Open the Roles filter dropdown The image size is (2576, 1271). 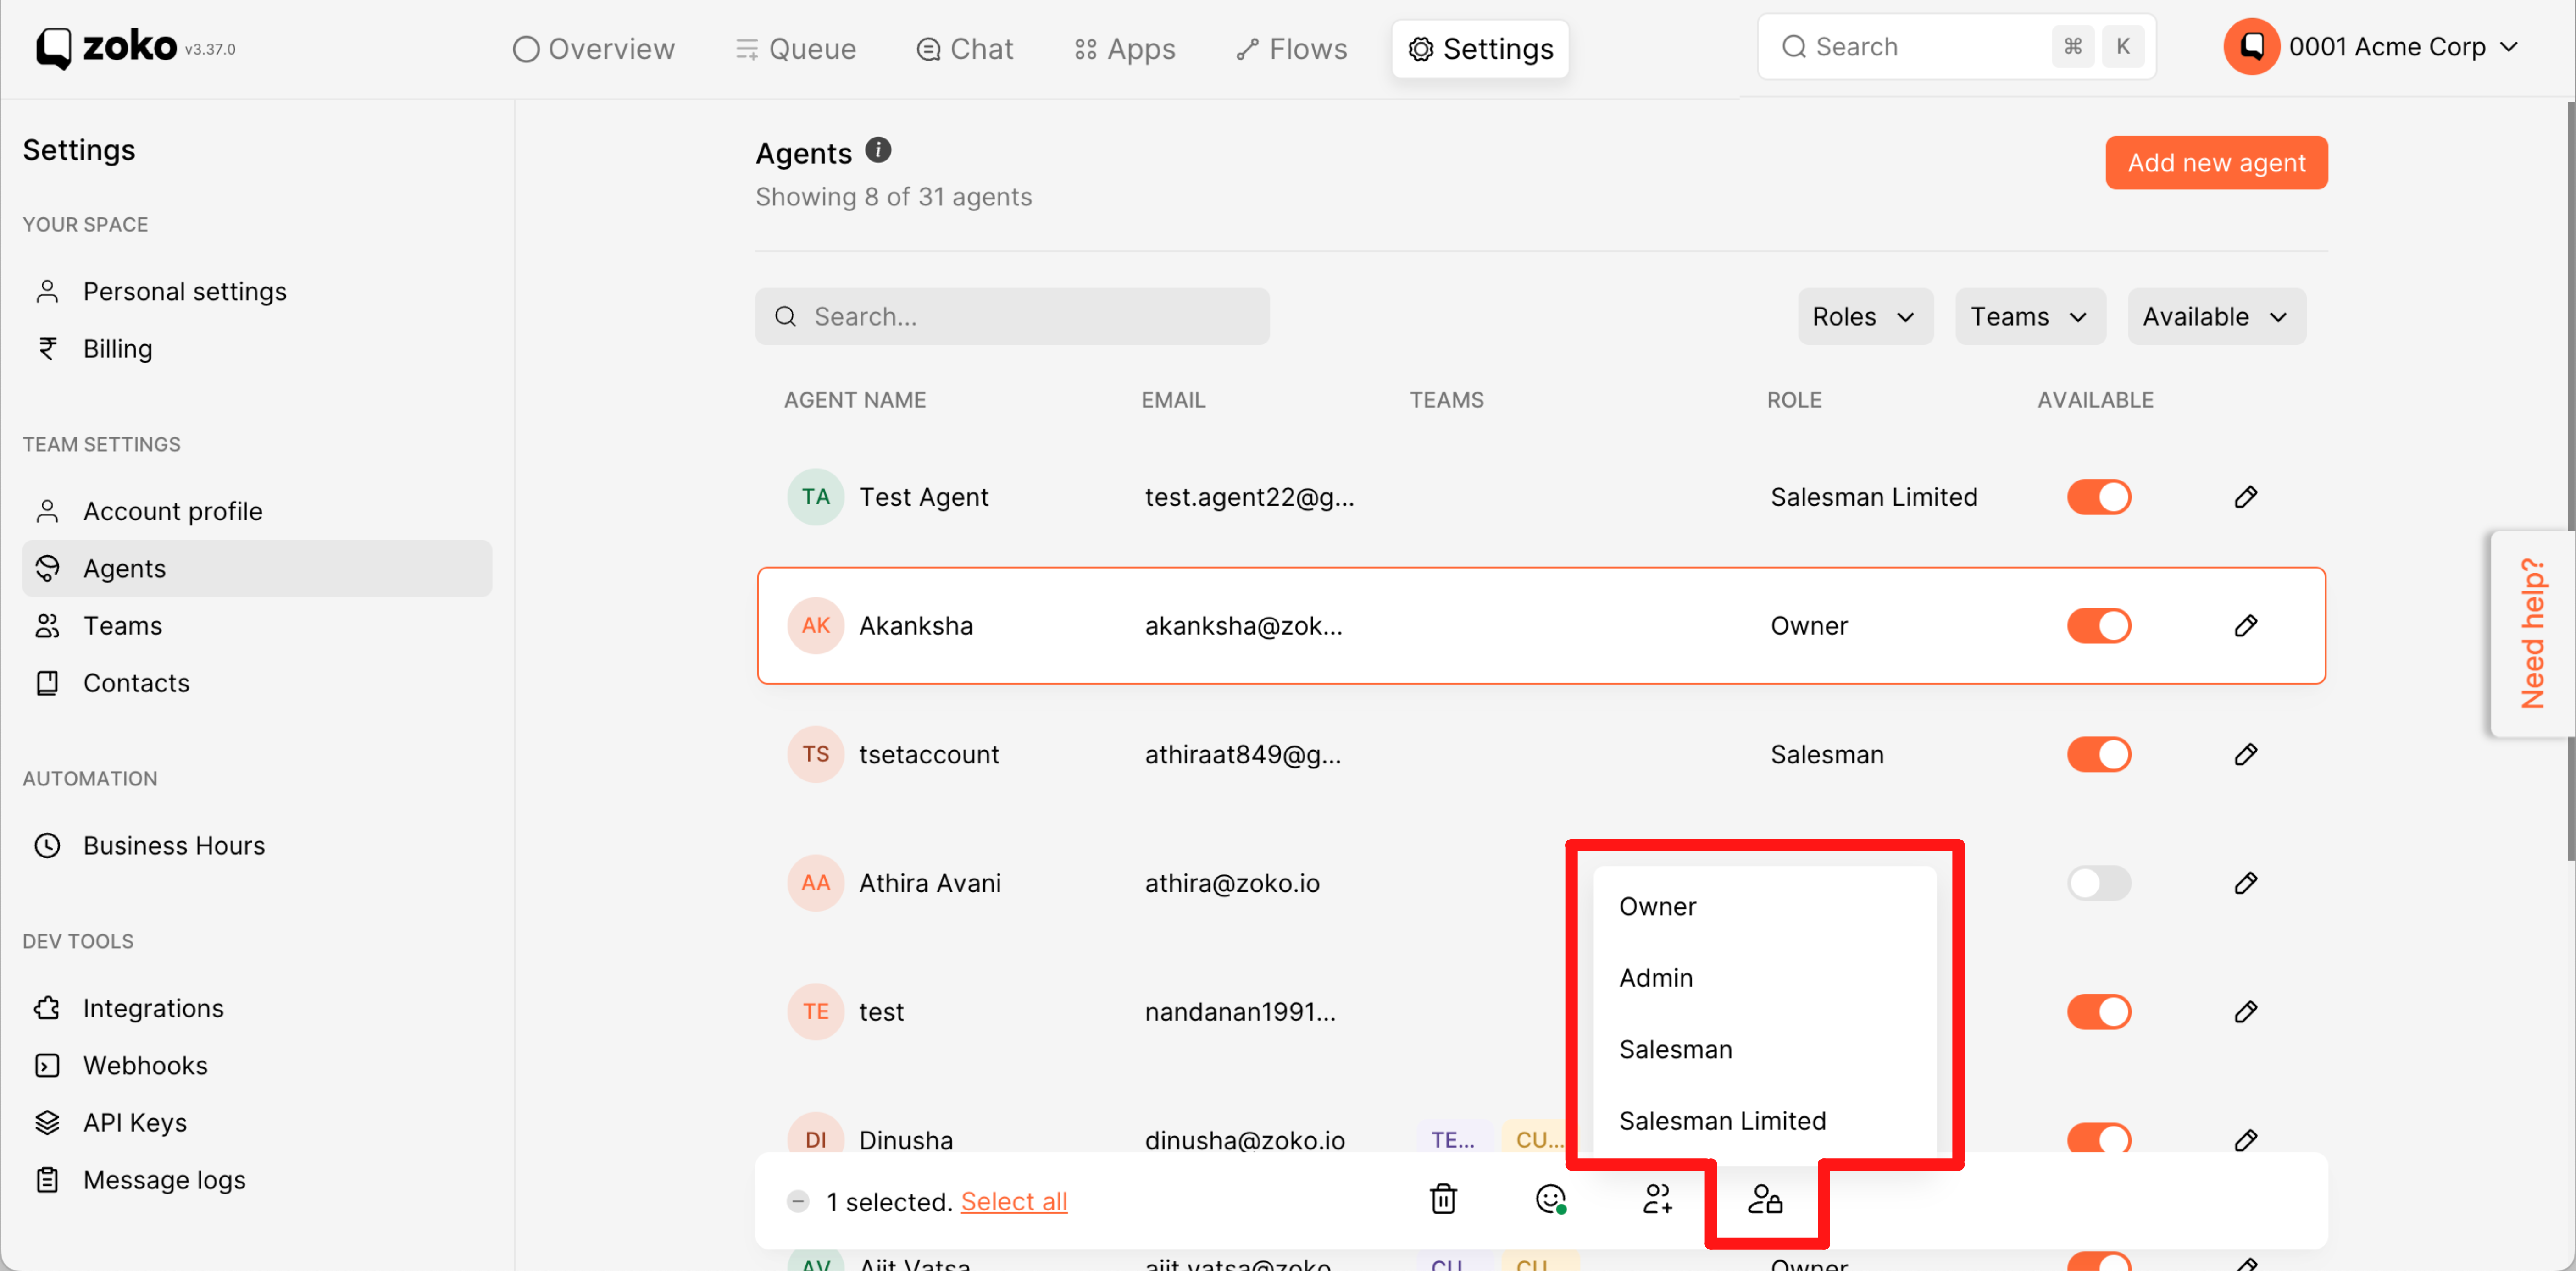pos(1865,316)
